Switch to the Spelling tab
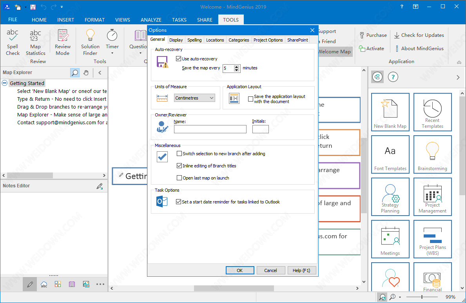Viewport: 466px width, 303px height. 194,40
